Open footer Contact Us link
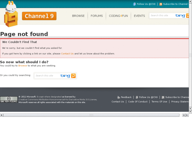The height and width of the screenshot is (144, 192). 118,102
